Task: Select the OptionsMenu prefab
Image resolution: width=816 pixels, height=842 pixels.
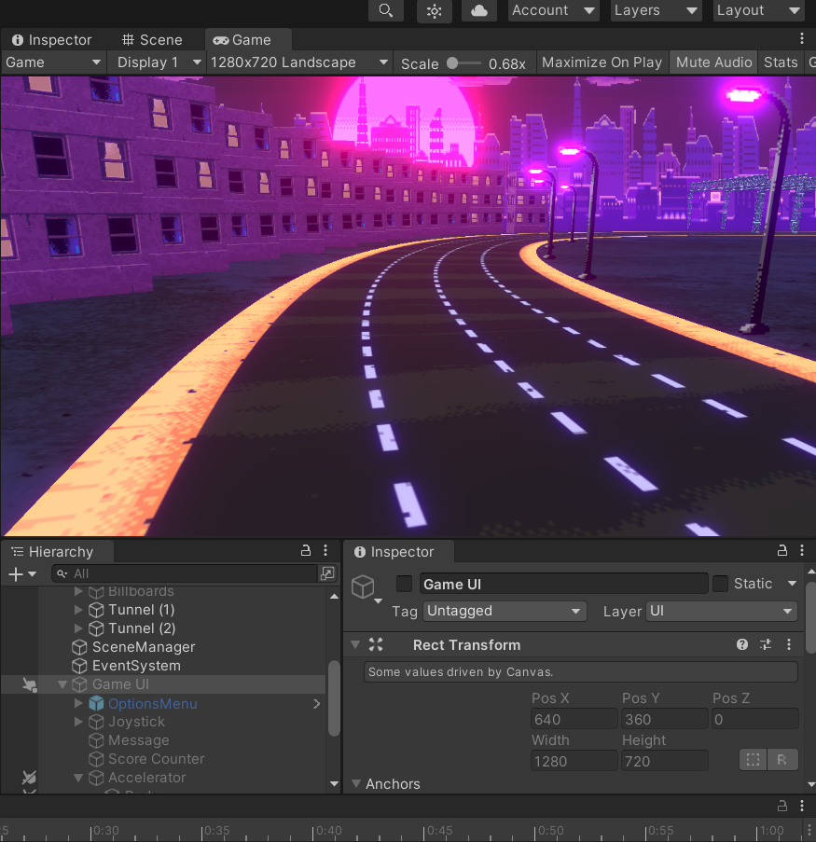Action: (x=153, y=703)
